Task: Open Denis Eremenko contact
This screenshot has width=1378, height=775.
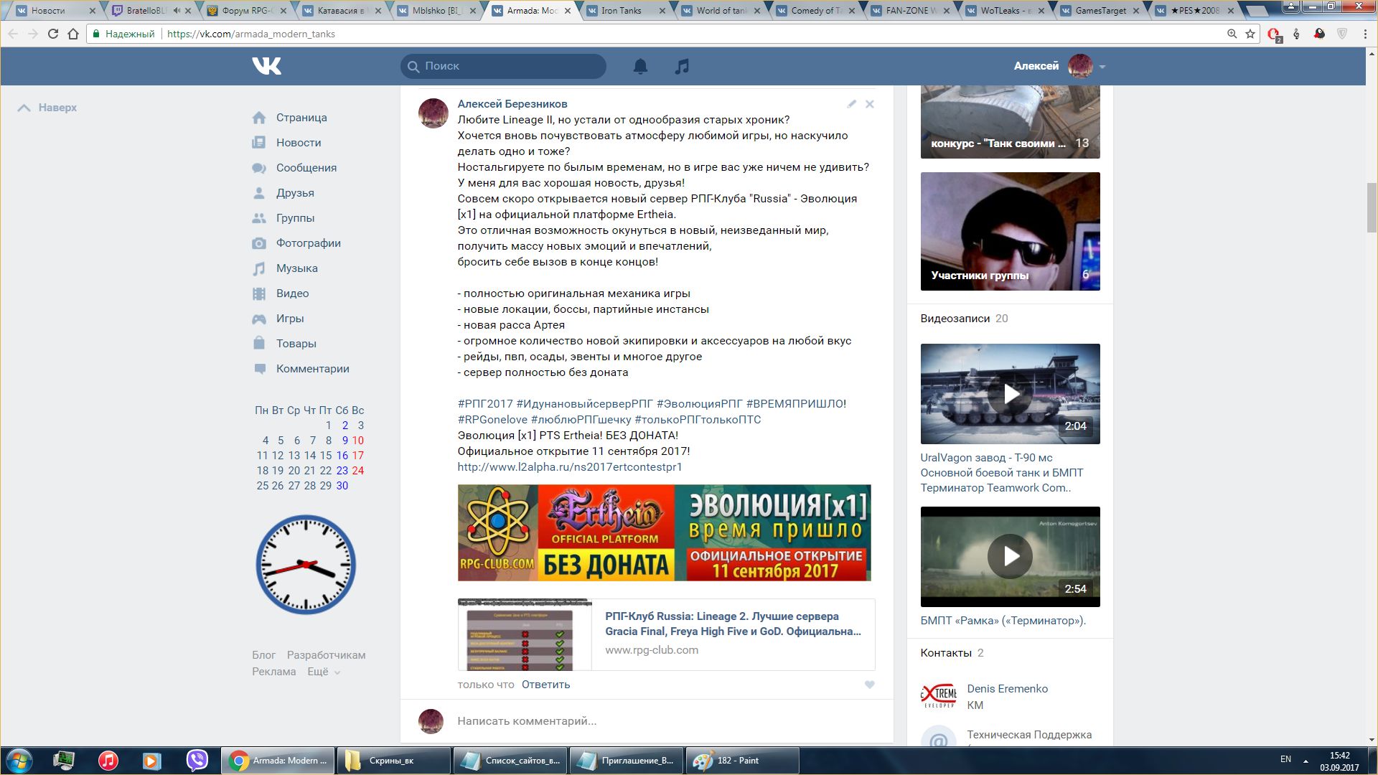Action: pos(1007,689)
